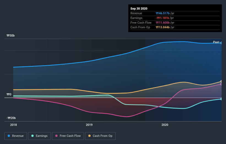Toggle the Free Cash Flow legend button

pos(68,136)
